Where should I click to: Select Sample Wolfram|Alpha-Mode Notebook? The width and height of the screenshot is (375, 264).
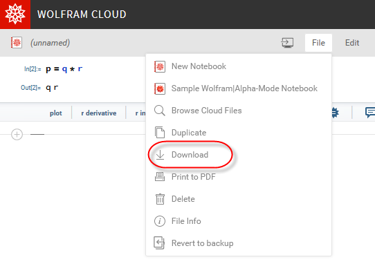(x=239, y=88)
